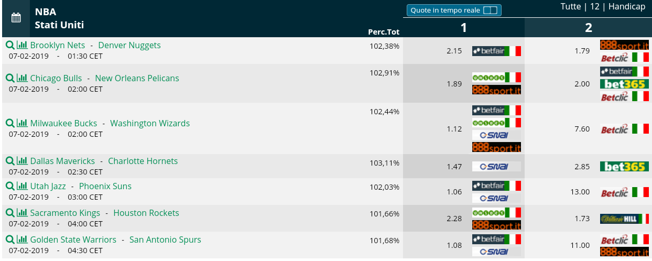Click magnifier icon for Golden State Warriors
Viewport: 652px width, 261px height.
(9, 240)
